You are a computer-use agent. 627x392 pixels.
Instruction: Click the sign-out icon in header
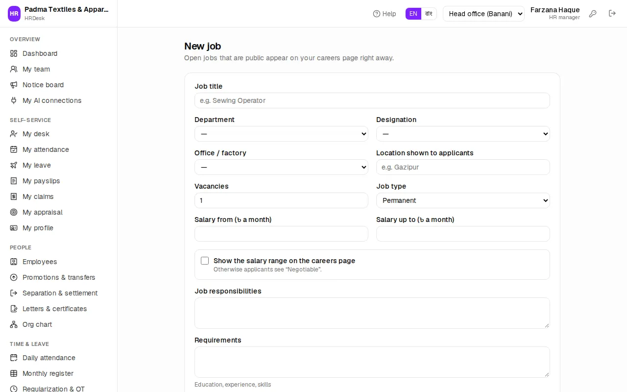pos(612,14)
